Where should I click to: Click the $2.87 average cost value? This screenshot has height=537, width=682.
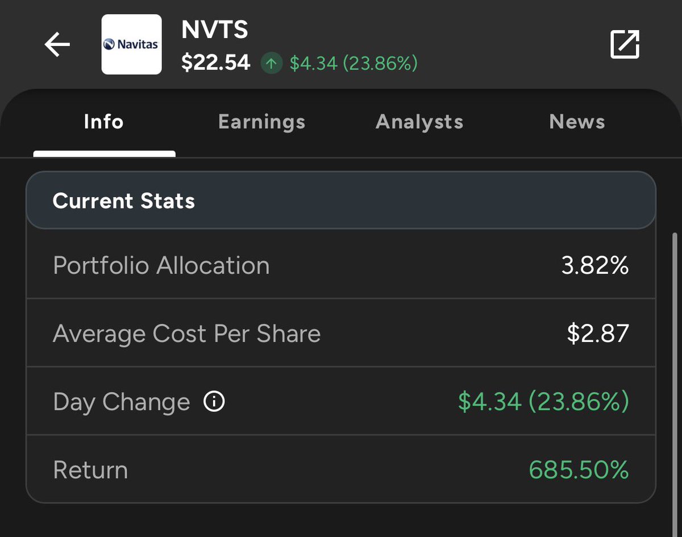click(598, 334)
